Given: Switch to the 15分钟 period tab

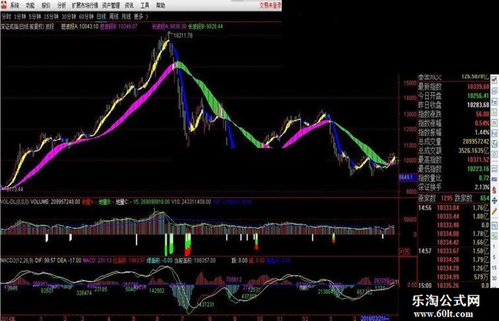Looking at the screenshot, I should tap(51, 16).
